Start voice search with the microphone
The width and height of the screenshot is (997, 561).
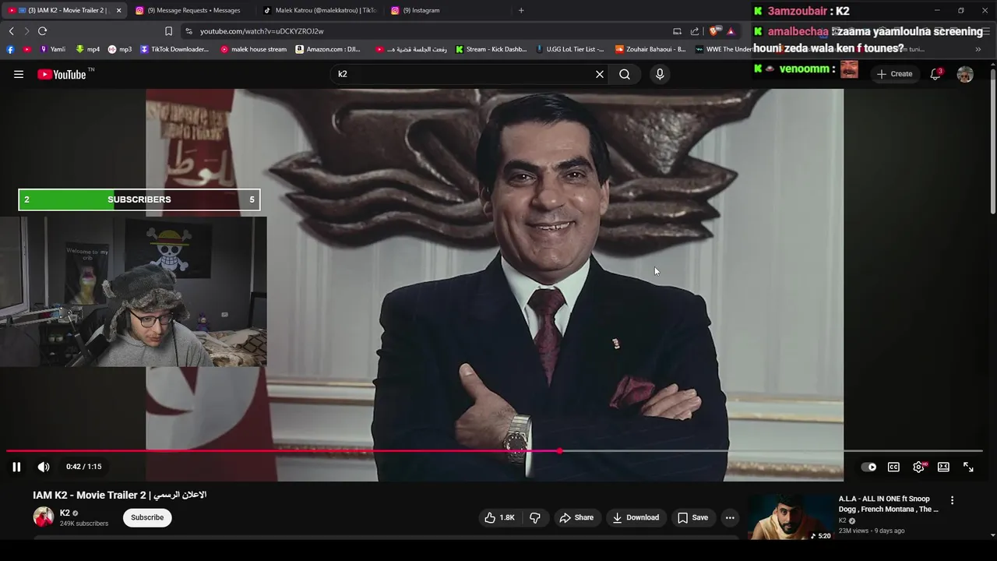pos(660,74)
